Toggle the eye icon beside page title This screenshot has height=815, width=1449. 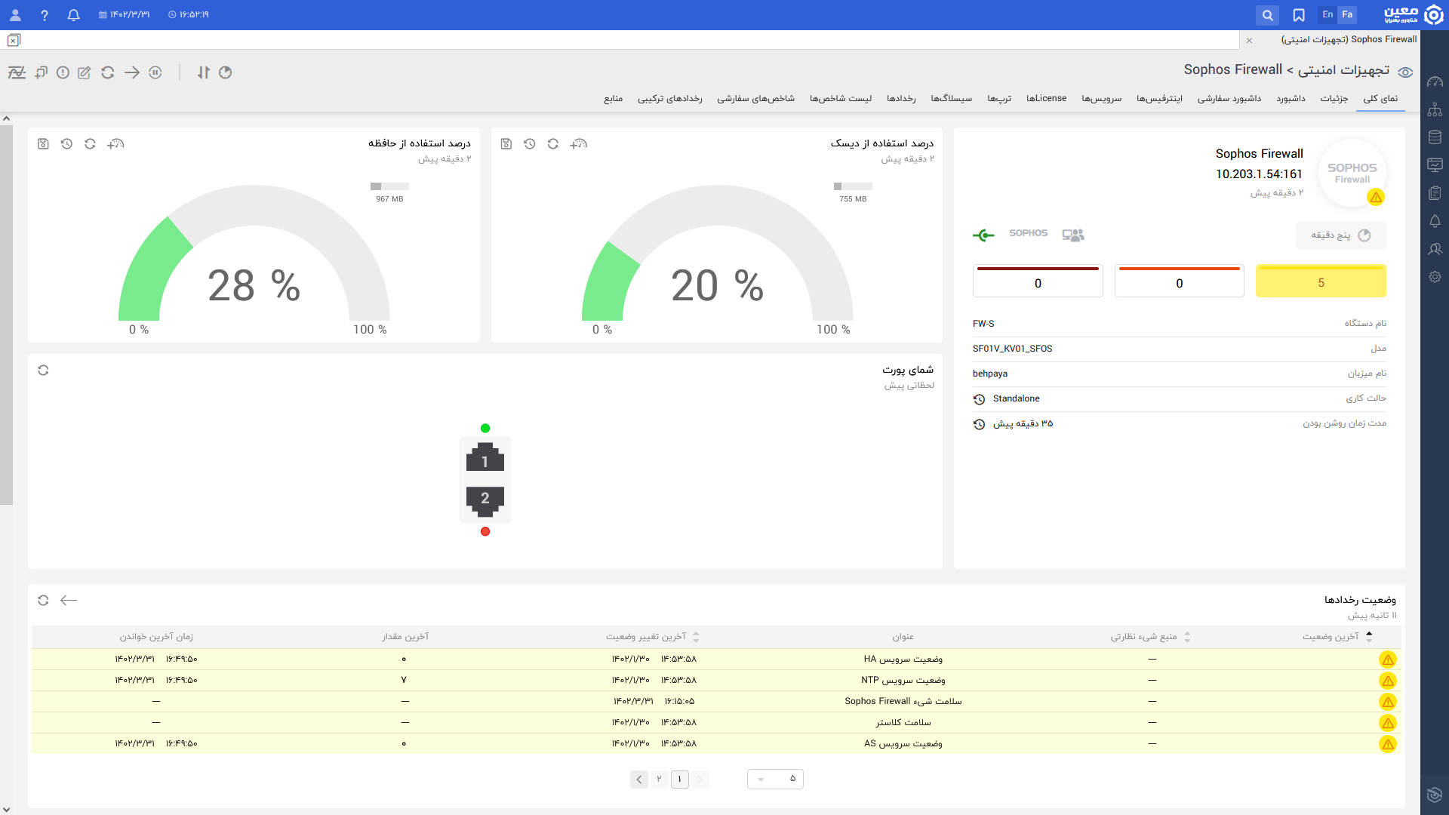point(1405,72)
